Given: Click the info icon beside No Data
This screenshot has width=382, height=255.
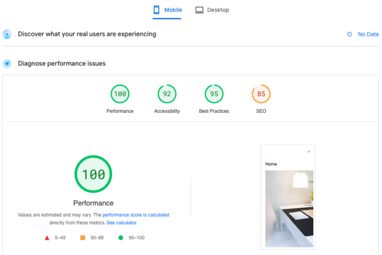Looking at the screenshot, I should coord(350,34).
